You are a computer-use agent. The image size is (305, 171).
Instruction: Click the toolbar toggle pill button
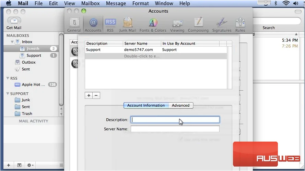pos(298,12)
